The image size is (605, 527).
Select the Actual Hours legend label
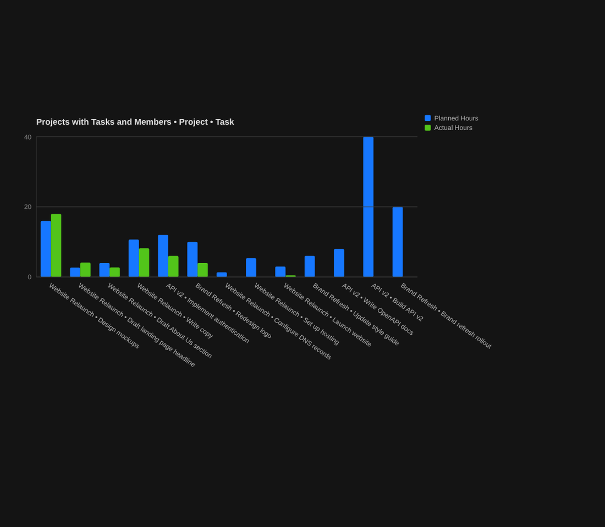click(x=453, y=127)
